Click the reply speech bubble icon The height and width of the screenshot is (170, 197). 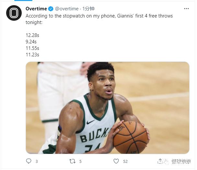[29, 161]
